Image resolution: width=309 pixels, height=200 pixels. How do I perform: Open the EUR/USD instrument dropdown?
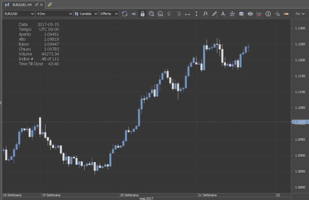tap(19, 14)
